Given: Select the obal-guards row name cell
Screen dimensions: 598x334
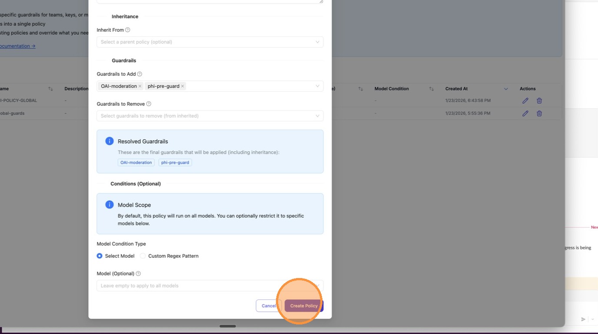Looking at the screenshot, I should tap(12, 113).
